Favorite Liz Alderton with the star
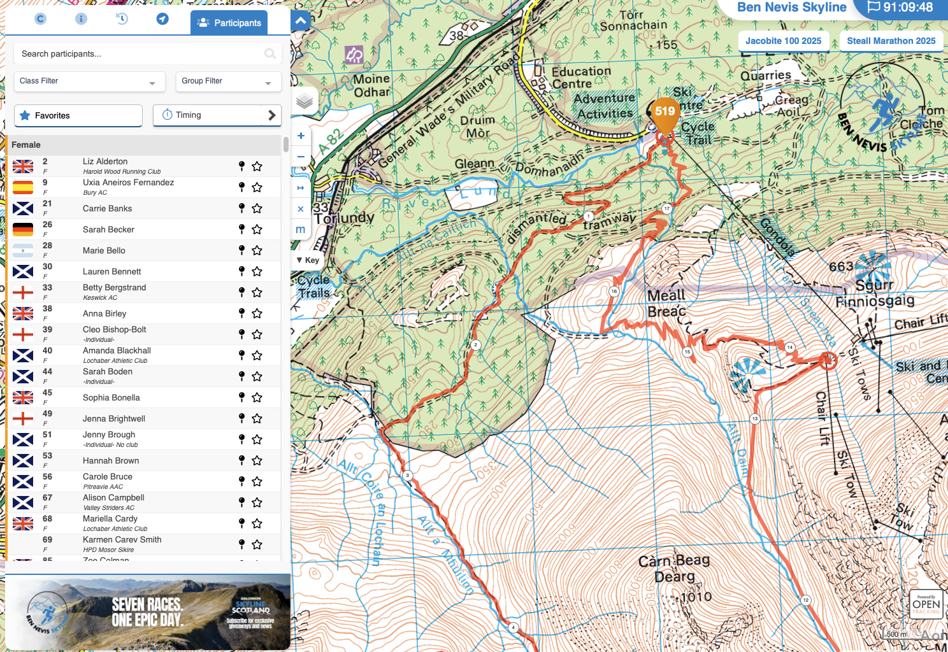This screenshot has height=652, width=948. point(257,166)
